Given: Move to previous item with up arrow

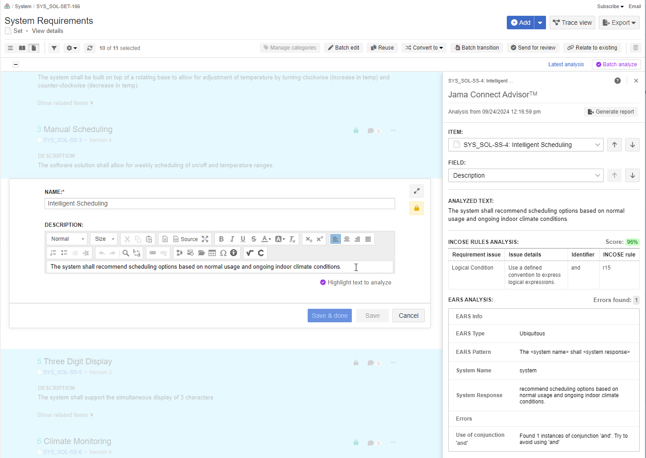Looking at the screenshot, I should click(614, 145).
